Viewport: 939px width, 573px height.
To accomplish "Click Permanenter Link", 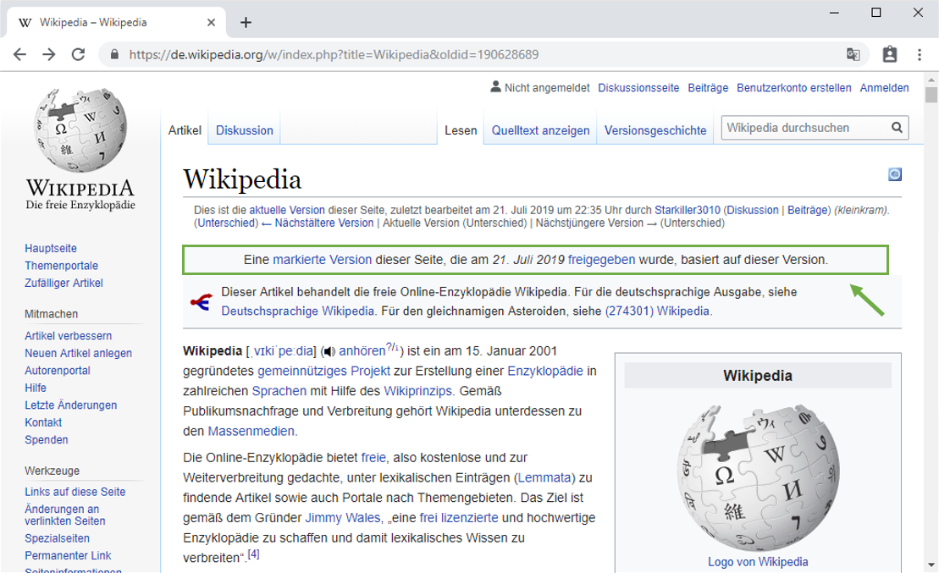I will click(x=68, y=555).
